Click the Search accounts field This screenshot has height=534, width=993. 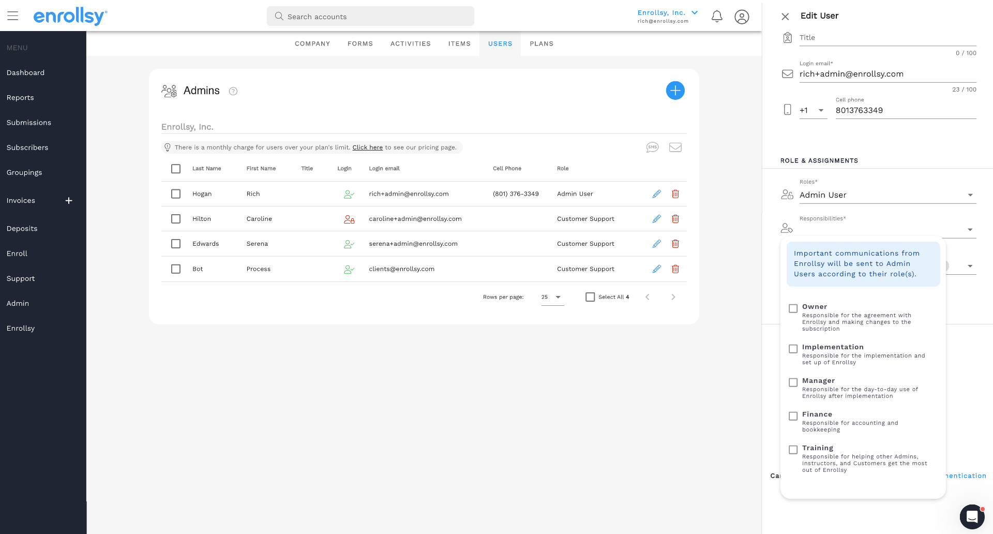coord(370,17)
